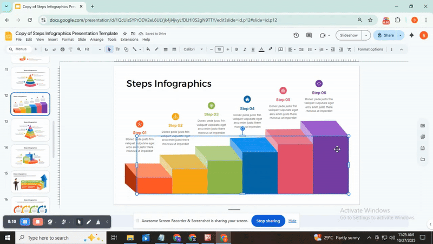Open the Slideshow options dropdown arrow
433x244 pixels.
(366, 35)
